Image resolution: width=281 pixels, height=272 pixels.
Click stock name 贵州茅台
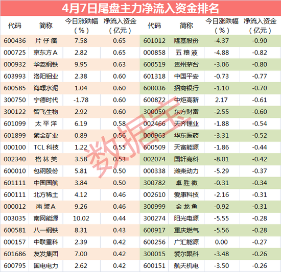tap(186, 64)
